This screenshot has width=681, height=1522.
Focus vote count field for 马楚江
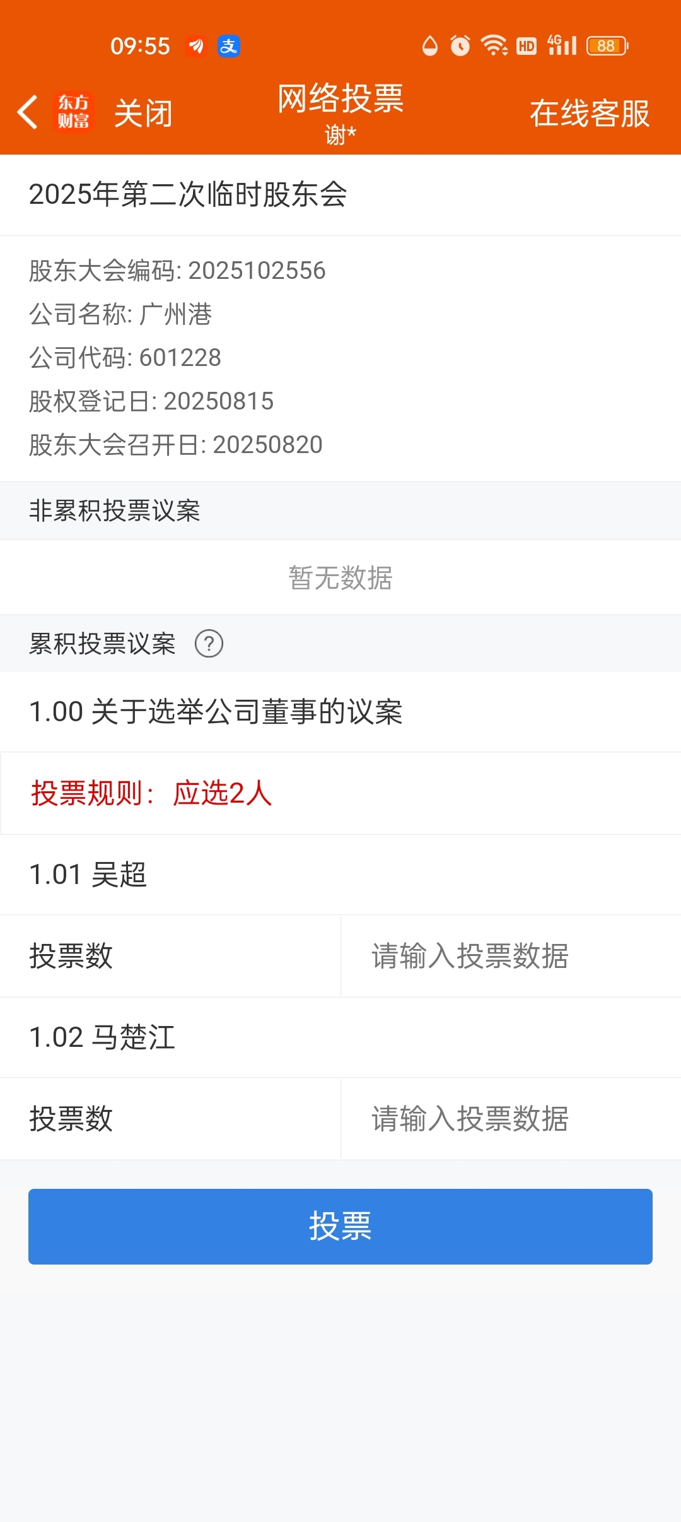coord(511,1119)
